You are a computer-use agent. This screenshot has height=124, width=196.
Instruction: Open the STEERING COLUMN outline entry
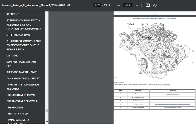(18, 35)
